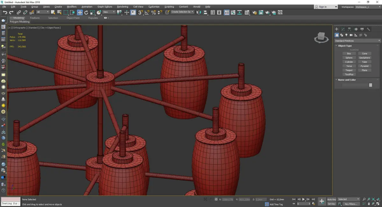Viewport: 382px width, 207px height.
Task: Activate the Select and Move tool
Action: (80, 12)
